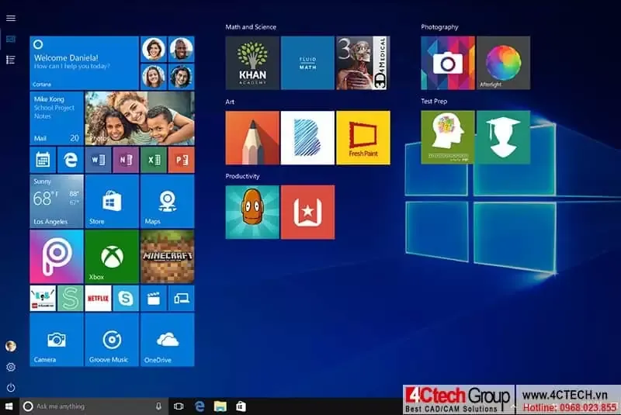The height and width of the screenshot is (415, 621).
Task: Open the Excel tile
Action: coord(154,160)
